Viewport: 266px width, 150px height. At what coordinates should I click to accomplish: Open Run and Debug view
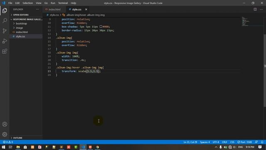click(x=5, y=41)
